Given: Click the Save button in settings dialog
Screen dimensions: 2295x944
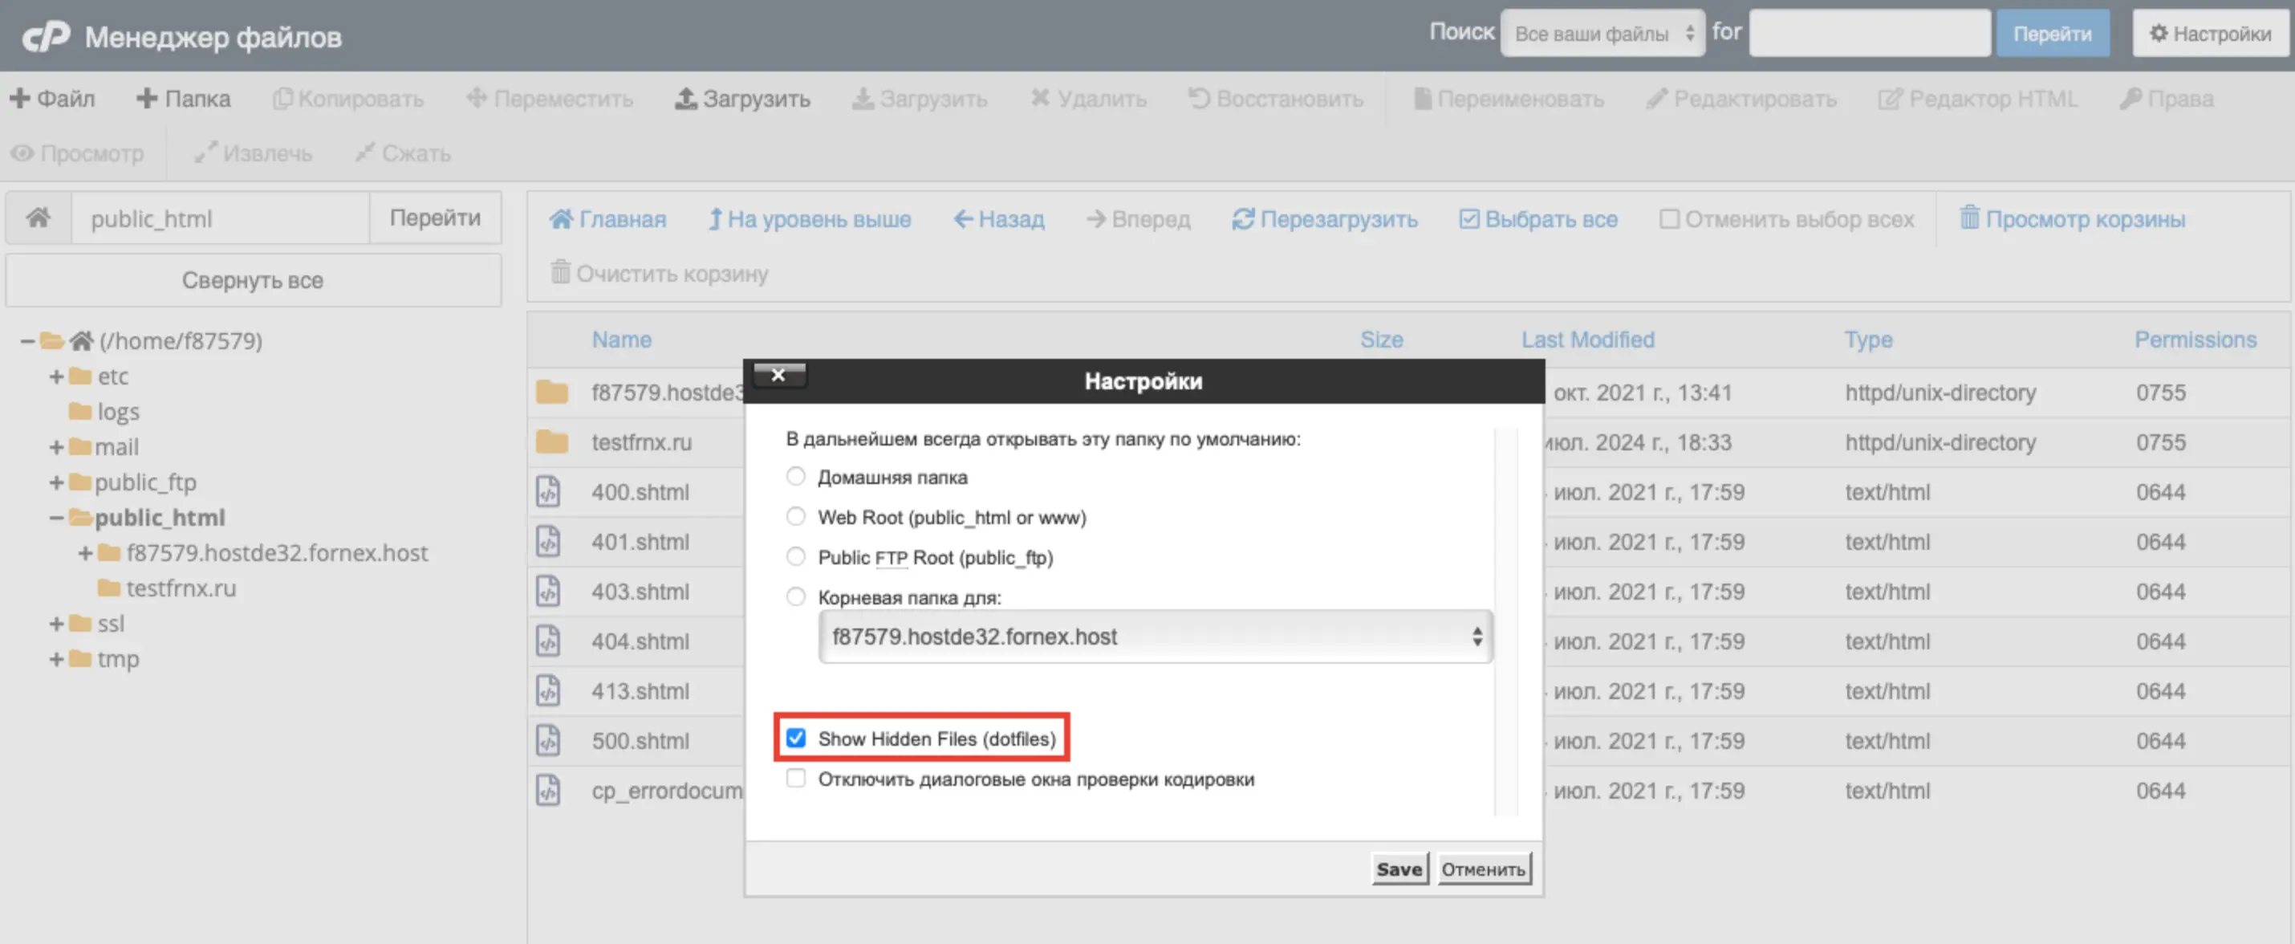Looking at the screenshot, I should [1399, 869].
